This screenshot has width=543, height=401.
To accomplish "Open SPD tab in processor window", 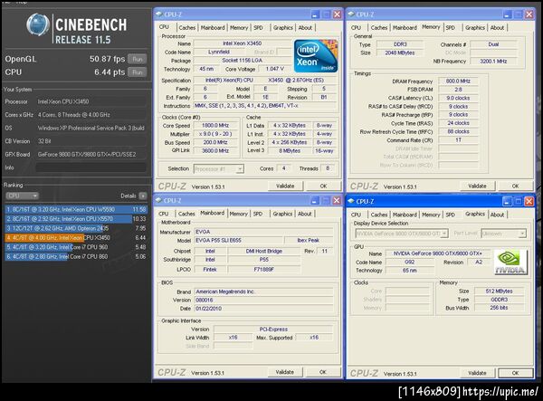I will 258,27.
